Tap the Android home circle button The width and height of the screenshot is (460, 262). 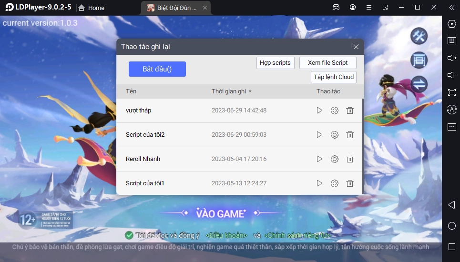point(451,226)
